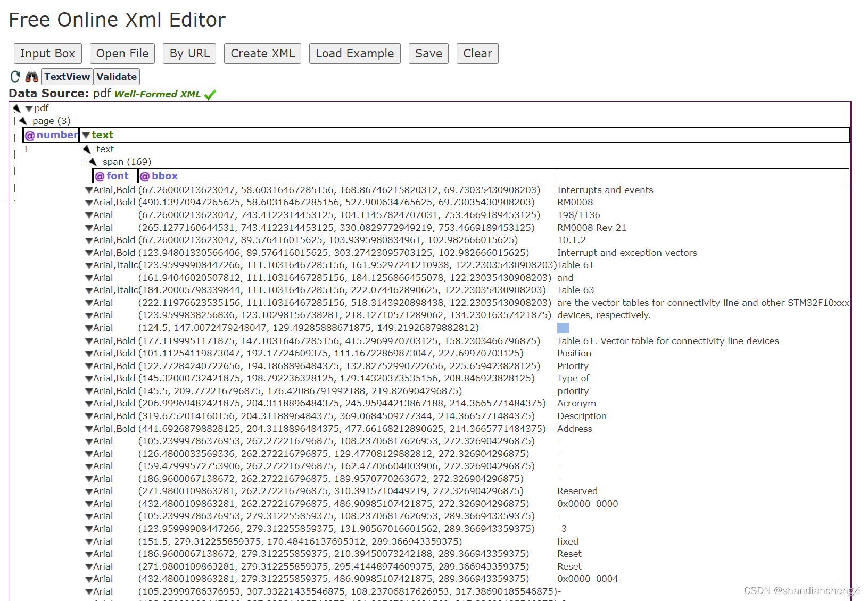Collapse the pdf root node triangle
The height and width of the screenshot is (601, 868).
[x=28, y=107]
